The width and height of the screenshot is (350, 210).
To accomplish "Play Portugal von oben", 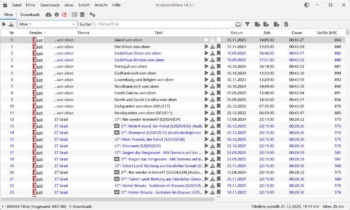I will click(x=206, y=66).
